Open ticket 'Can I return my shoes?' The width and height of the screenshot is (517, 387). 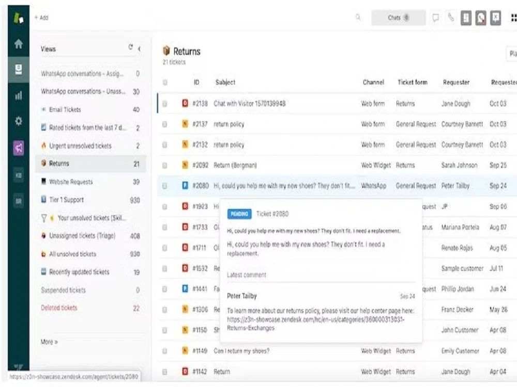(241, 351)
